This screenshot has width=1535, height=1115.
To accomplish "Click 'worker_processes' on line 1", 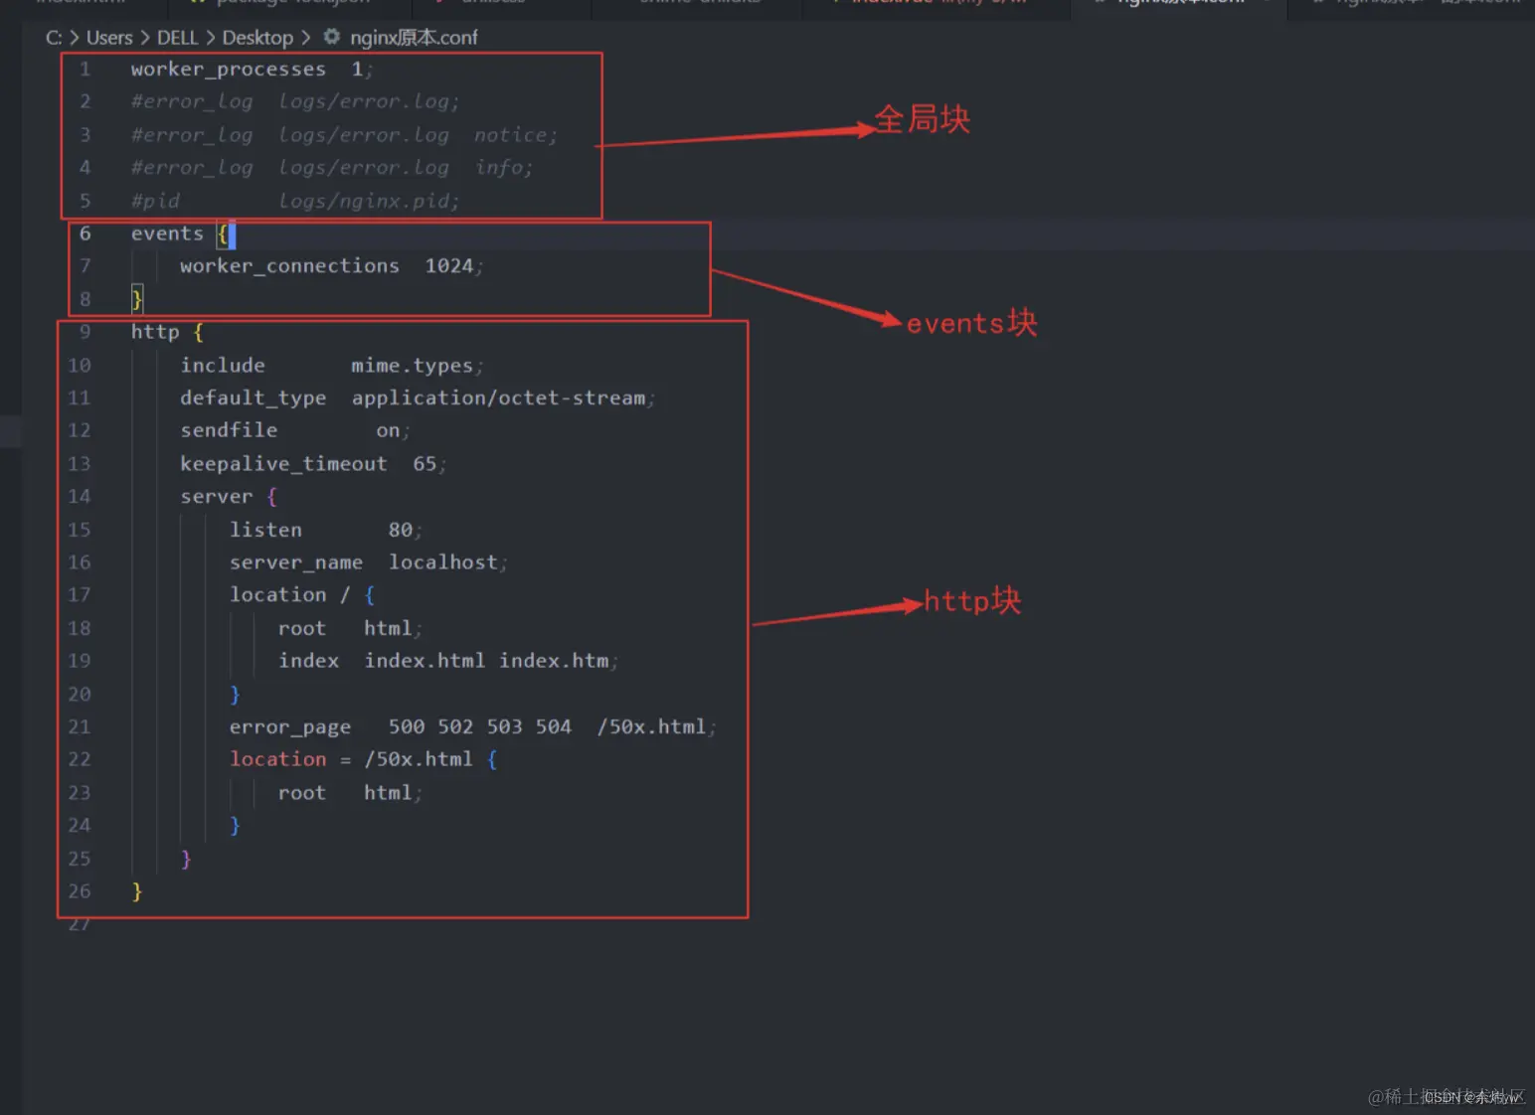I will (x=229, y=70).
